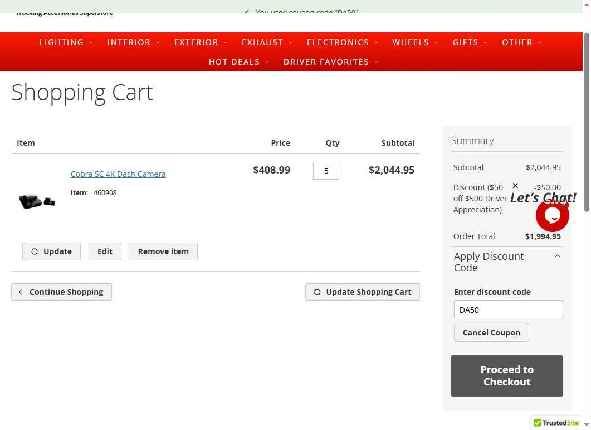Open the Other menu

click(521, 42)
